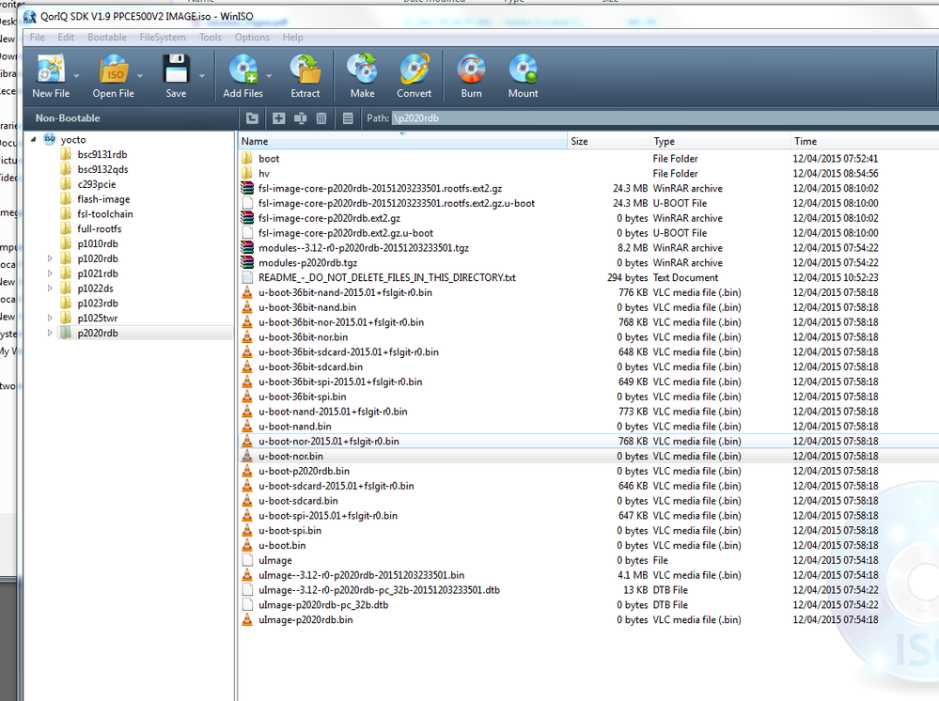Click the Path field showing \p2020rdb
This screenshot has width=939, height=701.
click(x=665, y=118)
